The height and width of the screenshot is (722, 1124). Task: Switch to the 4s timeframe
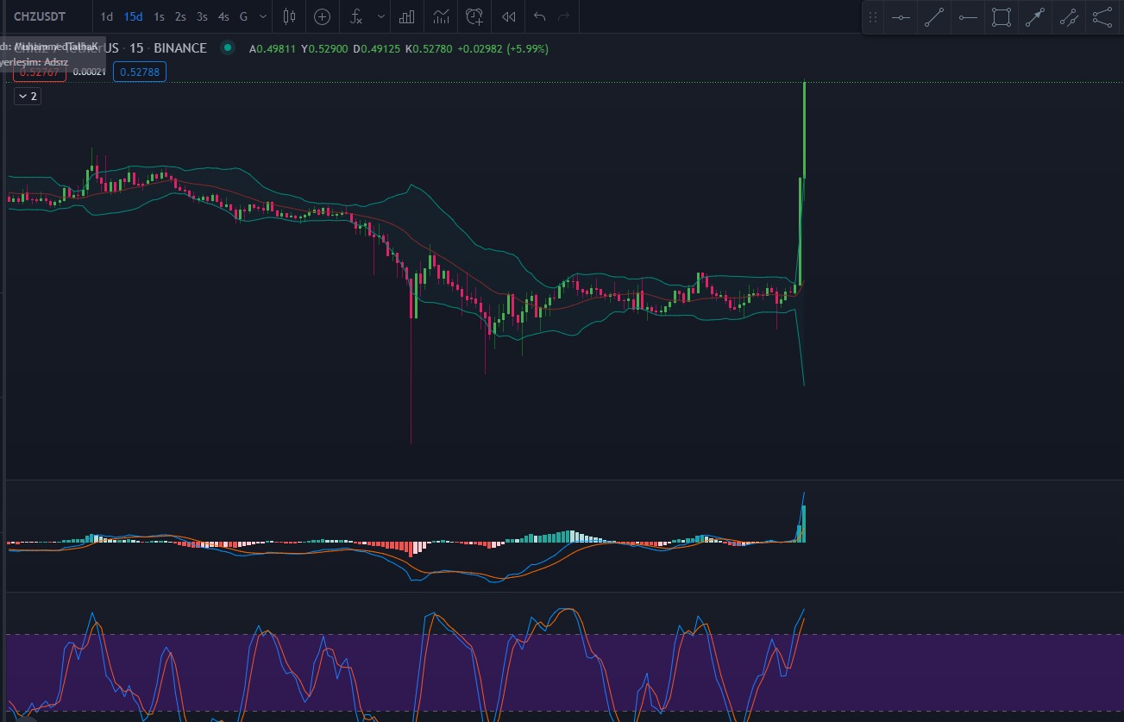pos(223,16)
